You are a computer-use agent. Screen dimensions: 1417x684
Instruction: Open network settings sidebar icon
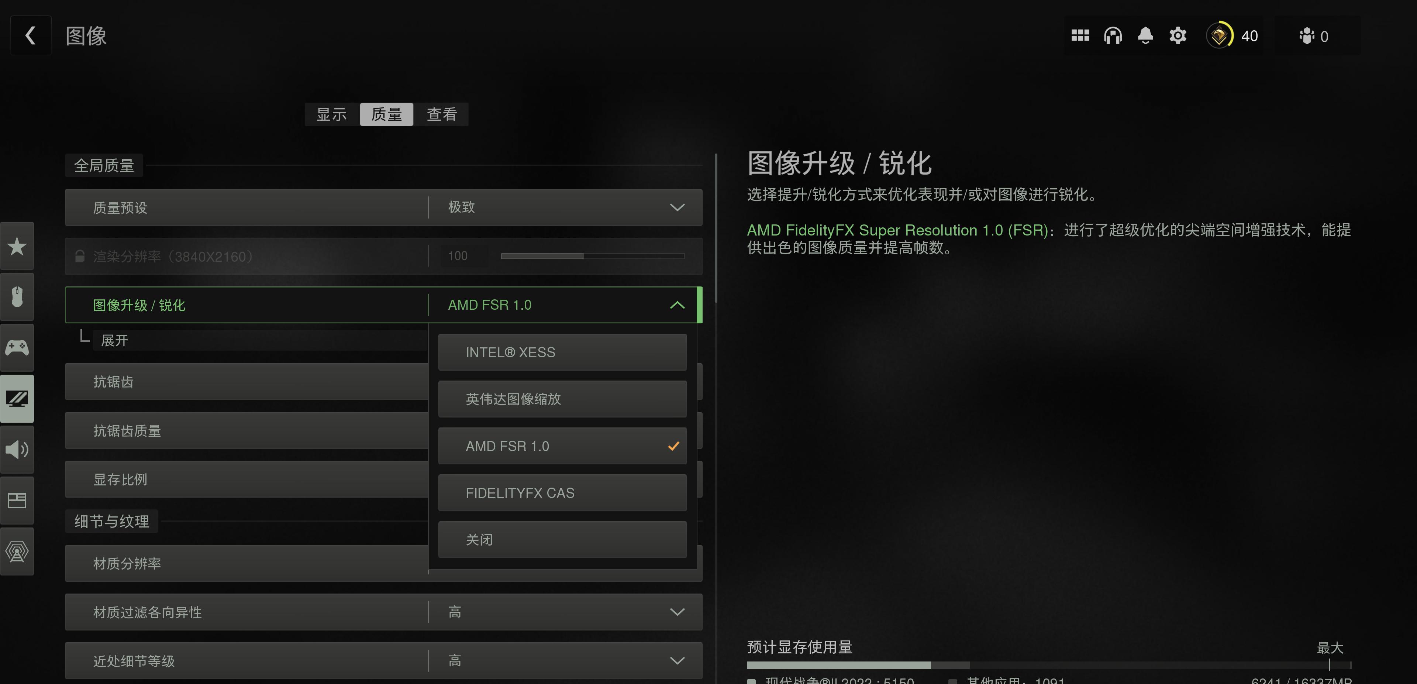(x=17, y=551)
